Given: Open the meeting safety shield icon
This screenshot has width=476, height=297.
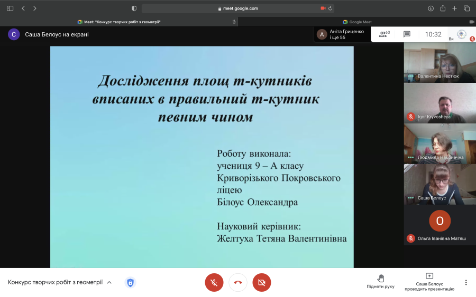Looking at the screenshot, I should [130, 283].
